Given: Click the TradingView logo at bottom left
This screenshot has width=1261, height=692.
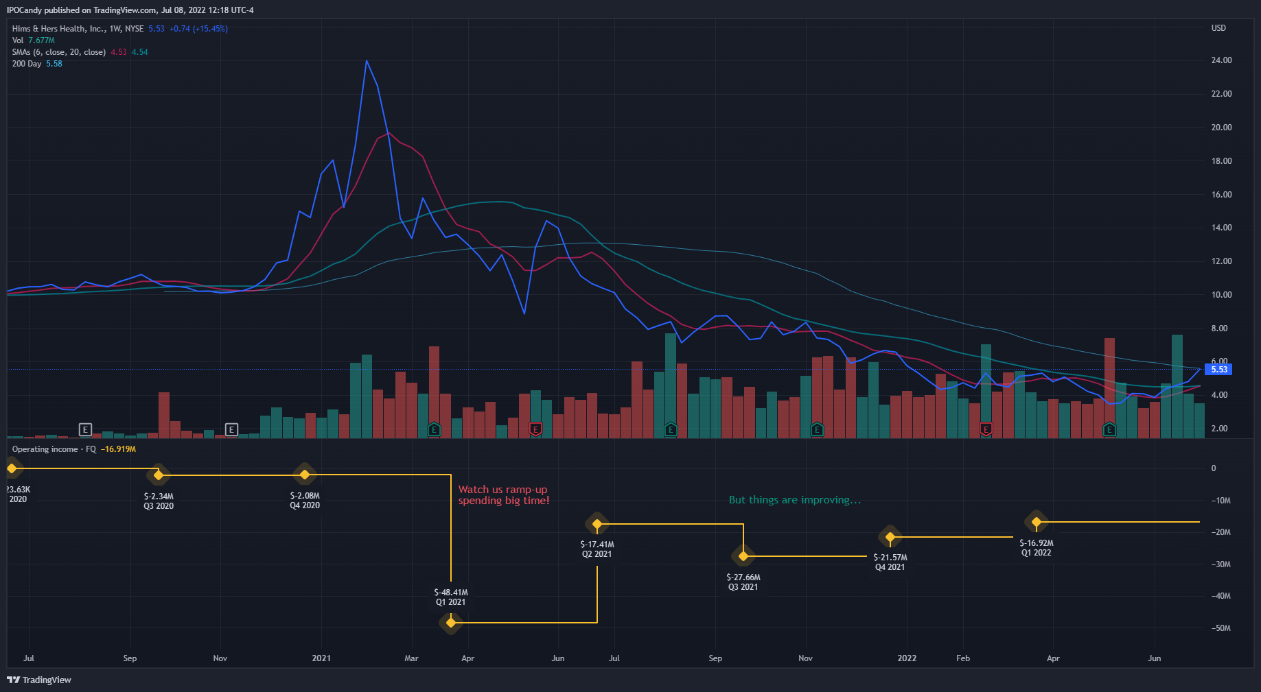Looking at the screenshot, I should (39, 680).
